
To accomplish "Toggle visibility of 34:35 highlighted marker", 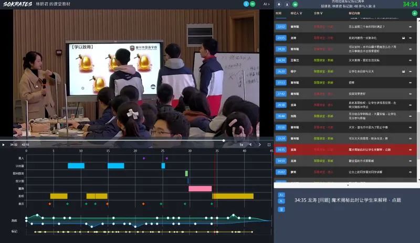I will tap(411, 150).
